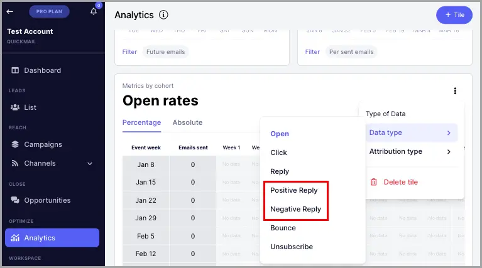The width and height of the screenshot is (482, 268).
Task: Click Filter link beside Per sent emails
Action: click(x=312, y=52)
